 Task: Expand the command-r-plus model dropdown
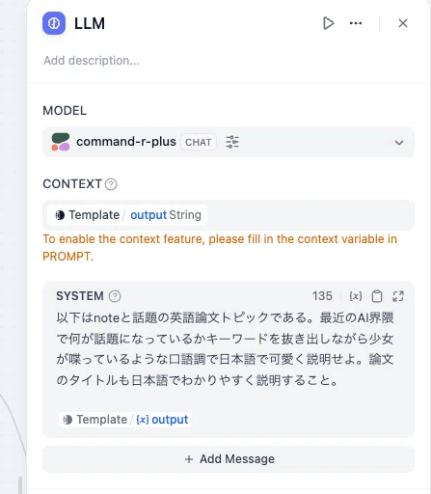coord(399,143)
